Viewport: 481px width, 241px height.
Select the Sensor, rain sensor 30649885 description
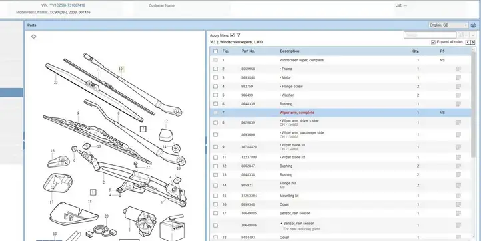pos(295,214)
